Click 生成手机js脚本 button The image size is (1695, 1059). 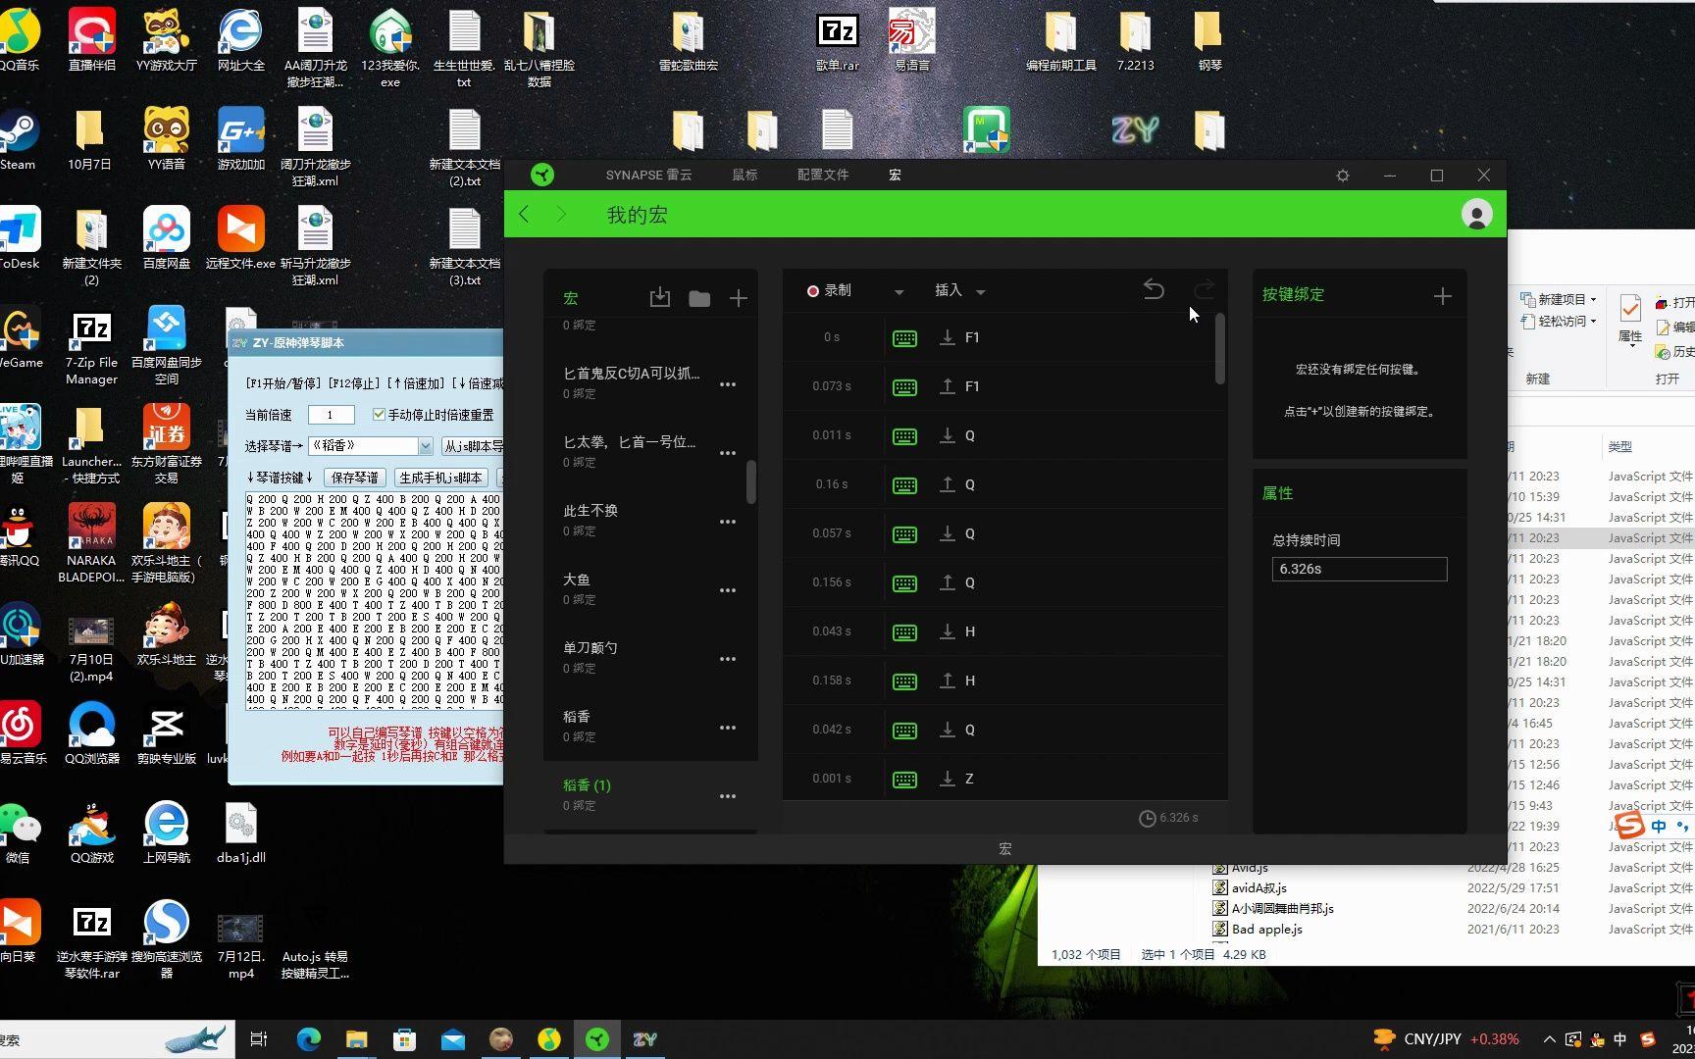[x=440, y=478]
